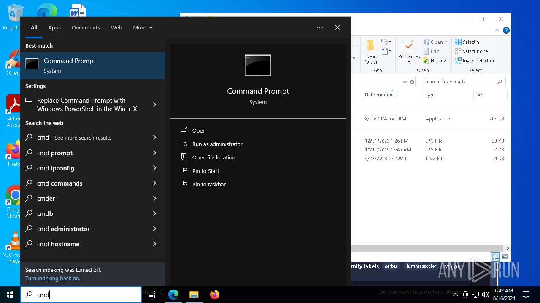
Task: Click Properties icon in Explorer ribbon
Action: coord(409,51)
